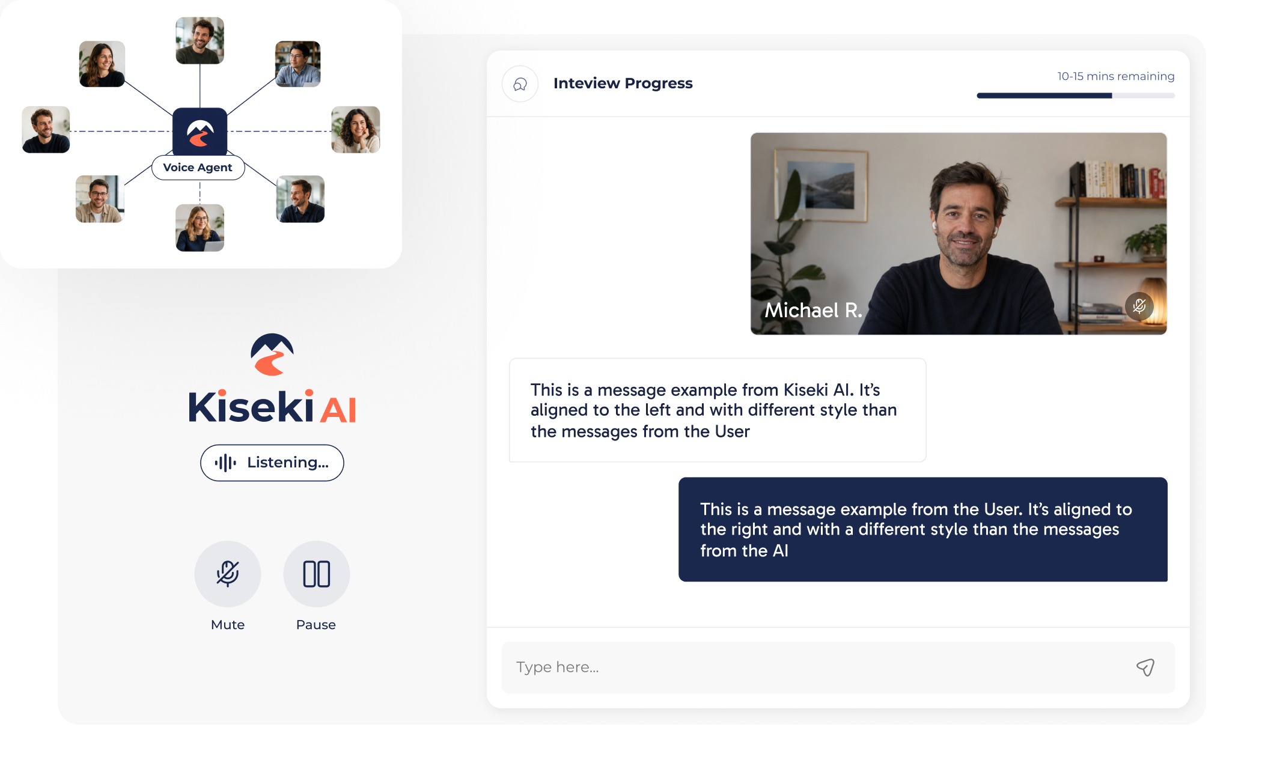This screenshot has height=757, width=1262.
Task: Select the top center man avatar in the network
Action: [x=200, y=40]
